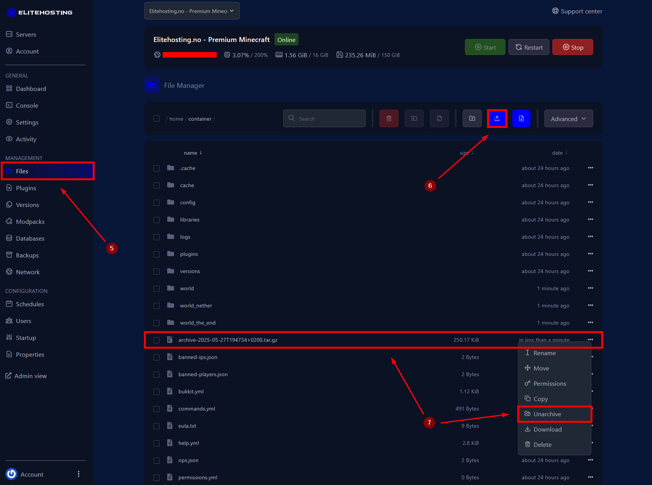
Task: Click the vertical dots beside Account at bottom
Action: pos(79,474)
